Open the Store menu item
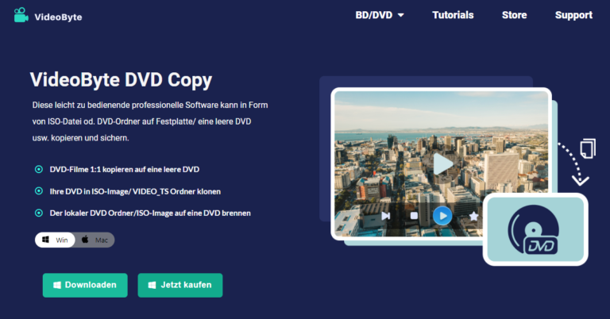The image size is (610, 319). click(x=514, y=15)
